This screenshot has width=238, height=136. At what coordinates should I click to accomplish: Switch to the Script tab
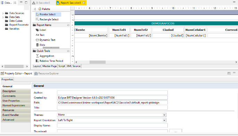pyautogui.click(x=61, y=66)
